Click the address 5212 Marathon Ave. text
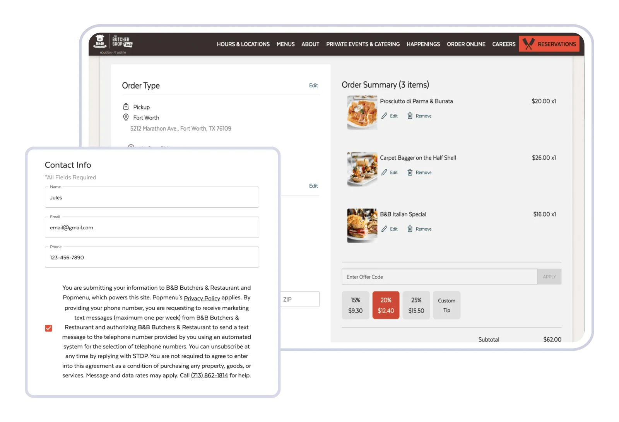 (x=181, y=128)
